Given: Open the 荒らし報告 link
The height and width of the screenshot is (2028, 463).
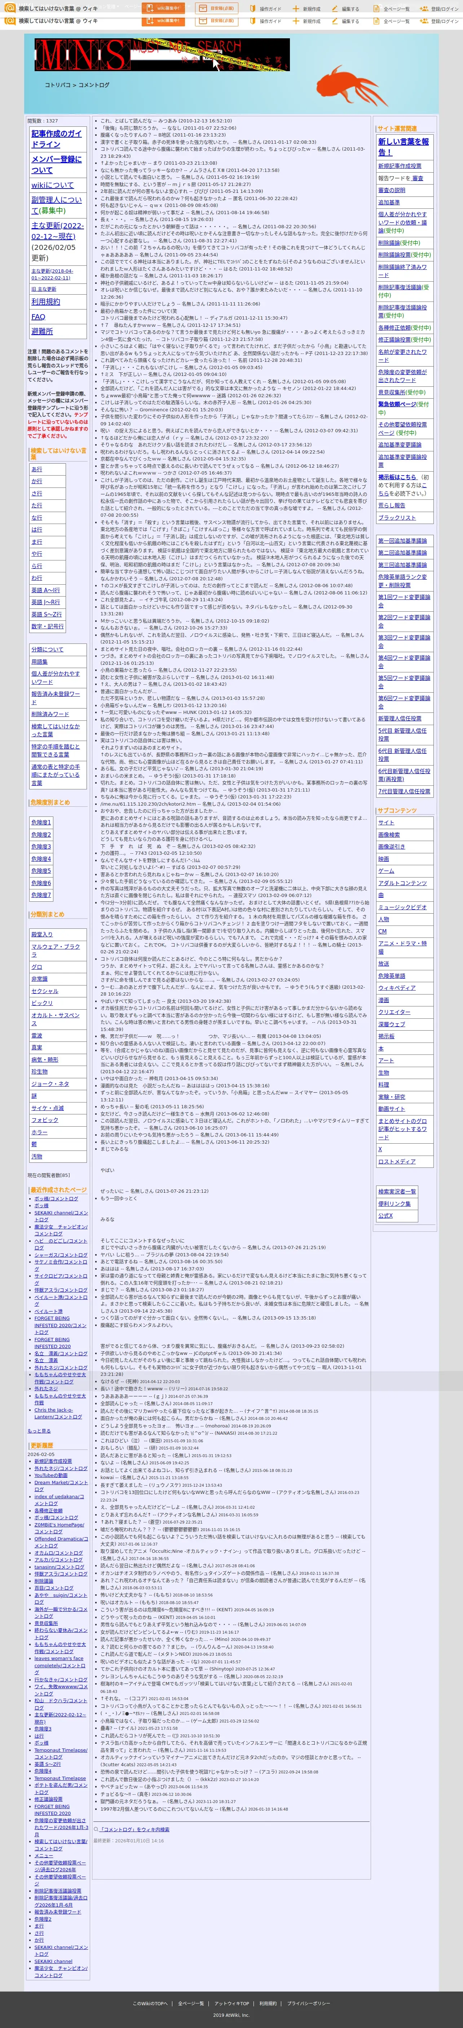Looking at the screenshot, I should [392, 506].
